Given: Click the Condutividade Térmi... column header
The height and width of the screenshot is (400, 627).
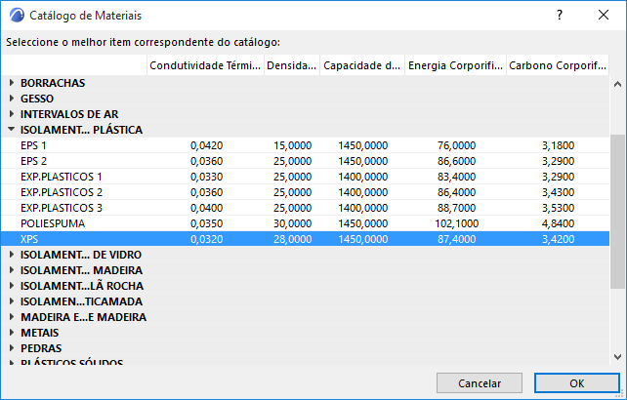Looking at the screenshot, I should [x=205, y=65].
